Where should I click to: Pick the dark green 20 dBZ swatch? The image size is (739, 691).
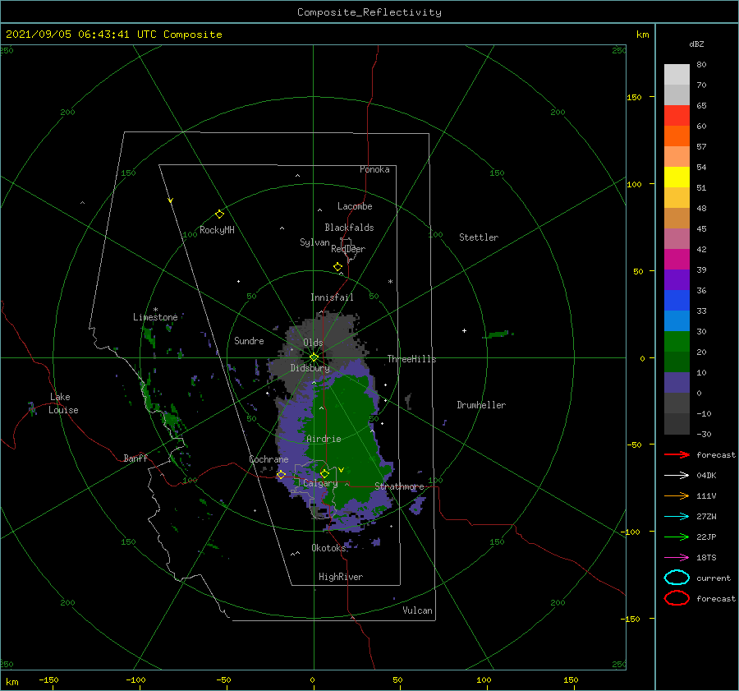[x=677, y=362]
